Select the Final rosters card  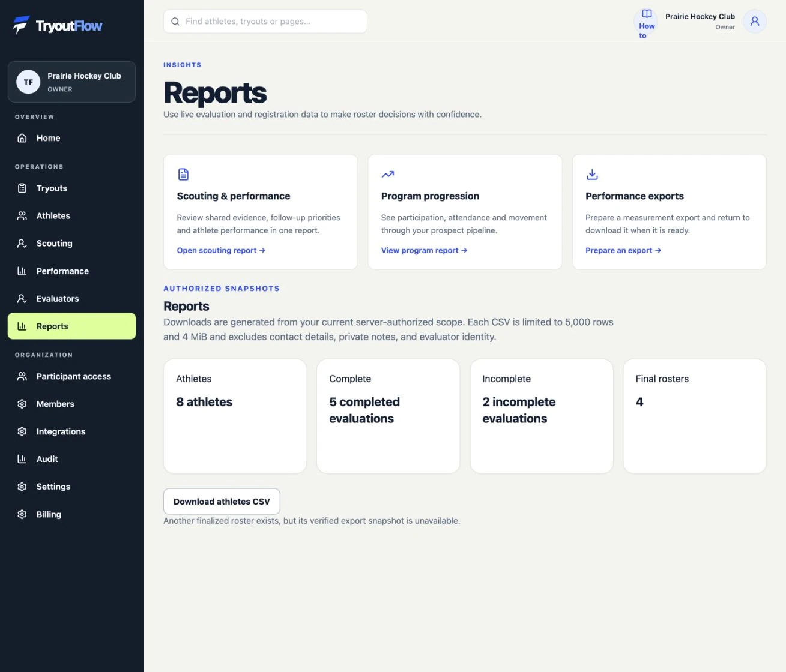tap(695, 416)
